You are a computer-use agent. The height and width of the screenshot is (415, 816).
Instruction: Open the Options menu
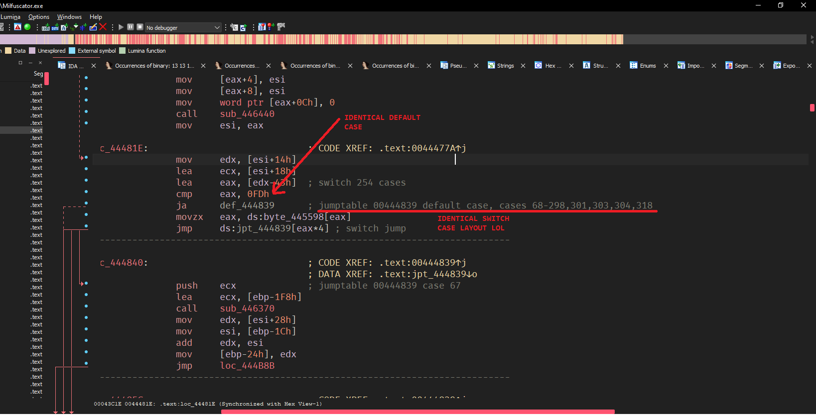39,17
